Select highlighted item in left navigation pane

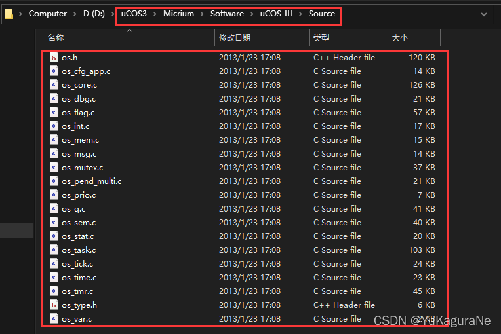coord(16,231)
